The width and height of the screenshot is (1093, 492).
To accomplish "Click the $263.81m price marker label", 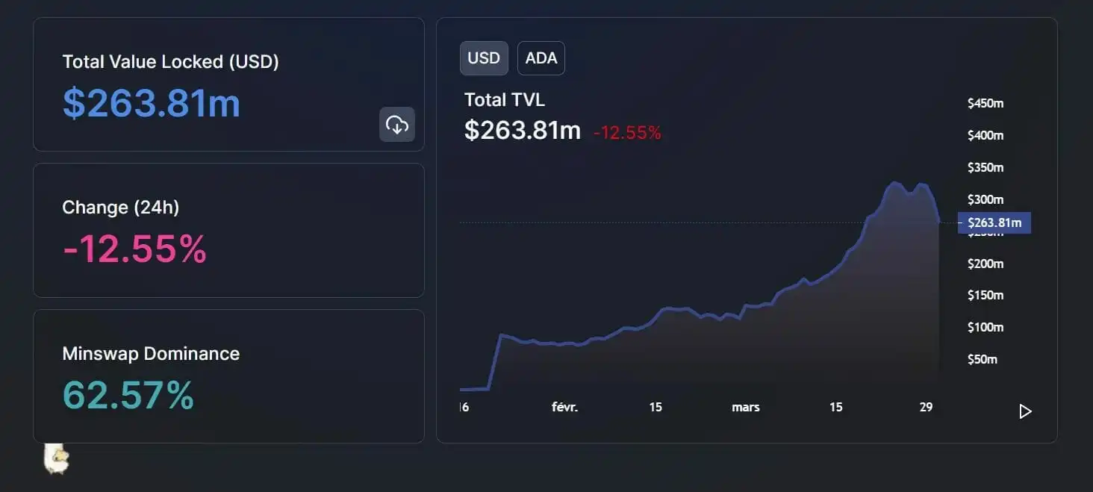I will coord(994,222).
